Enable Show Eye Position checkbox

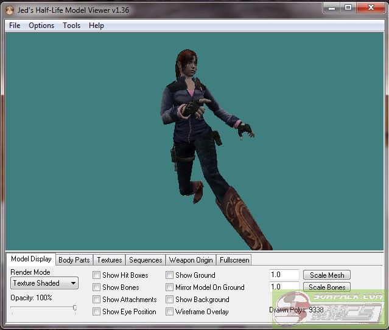[96, 311]
